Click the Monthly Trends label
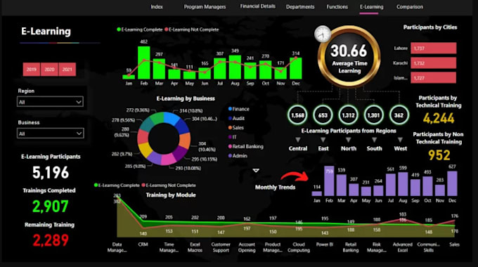Image resolution: width=478 pixels, height=267 pixels. pyautogui.click(x=275, y=187)
